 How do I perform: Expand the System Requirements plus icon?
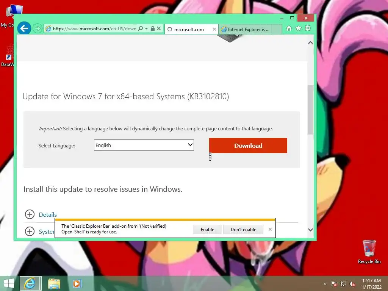30,232
